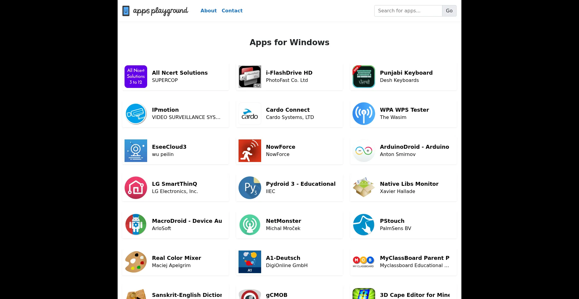Click the A1-Deutsch app icon

[x=250, y=262]
